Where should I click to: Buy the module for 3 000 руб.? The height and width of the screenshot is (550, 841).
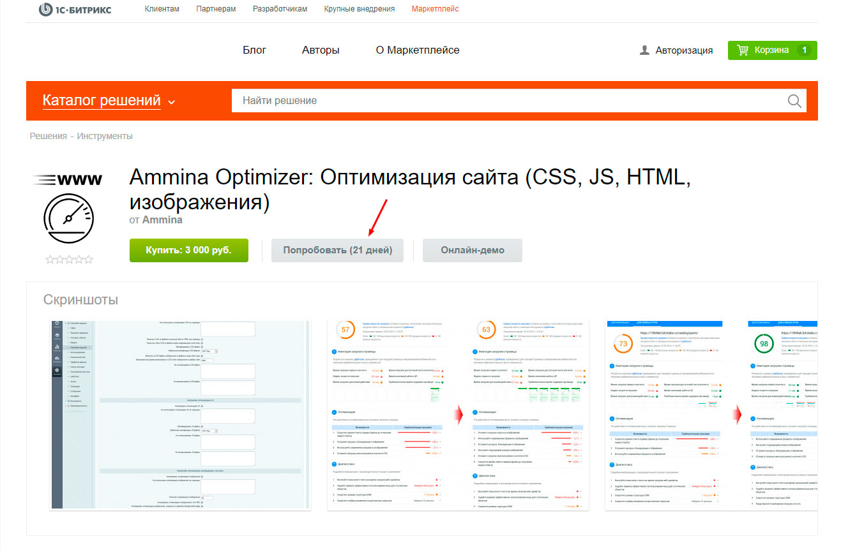pos(189,250)
